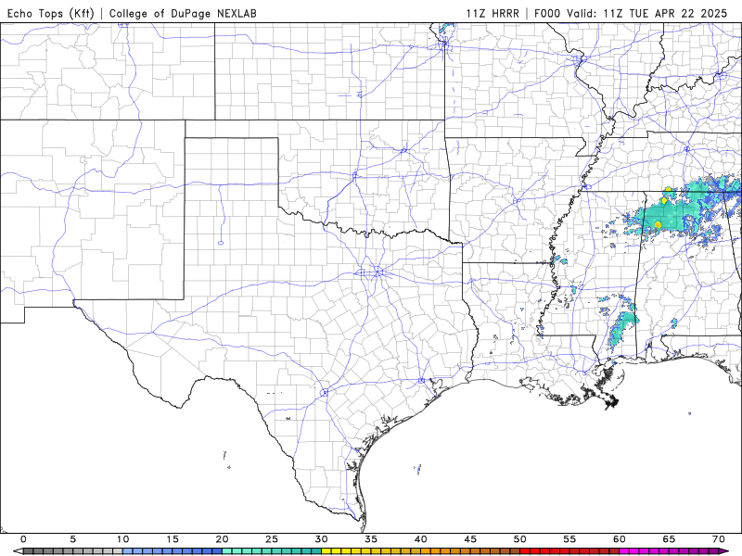Select the '30' color scale label
The width and height of the screenshot is (742, 556).
(x=321, y=539)
